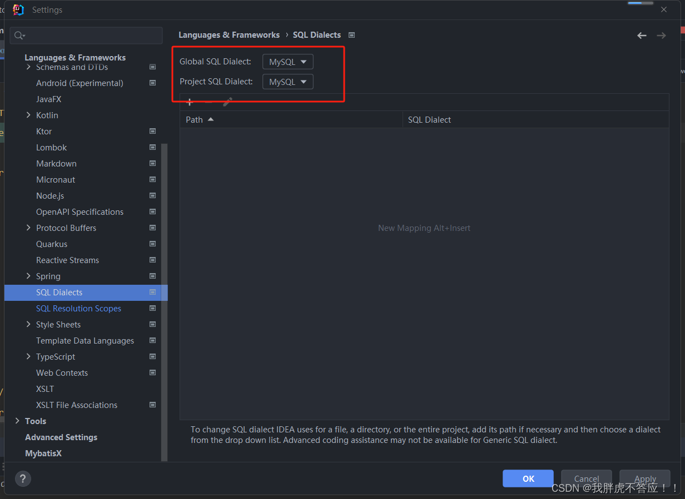
Task: Expand the TypeScript tree node
Action: (28, 356)
